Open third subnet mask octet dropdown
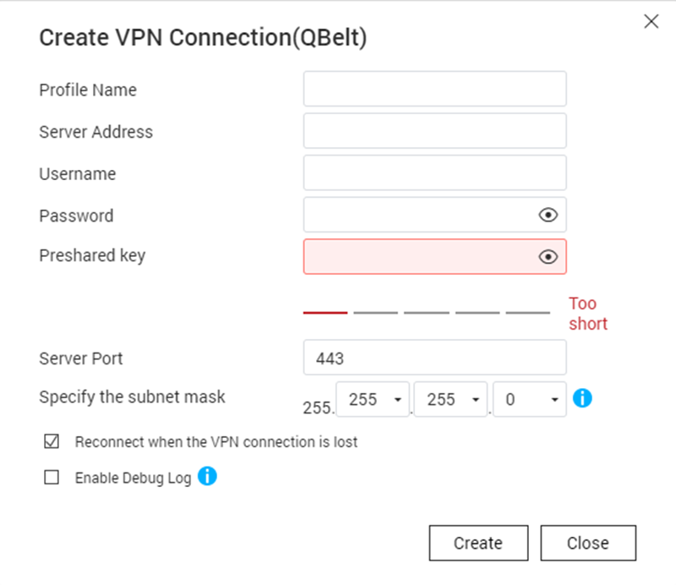 click(451, 400)
